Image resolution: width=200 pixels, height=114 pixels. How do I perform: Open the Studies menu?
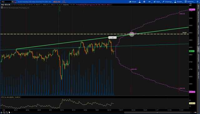point(178,2)
